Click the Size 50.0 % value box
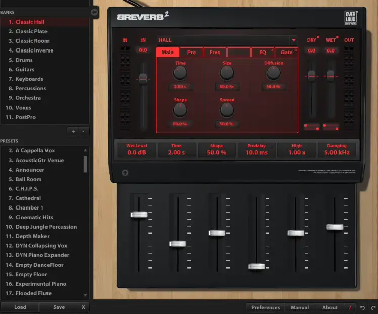 (x=227, y=87)
